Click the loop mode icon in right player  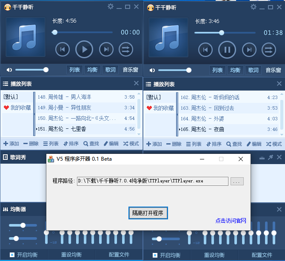tap(269, 50)
